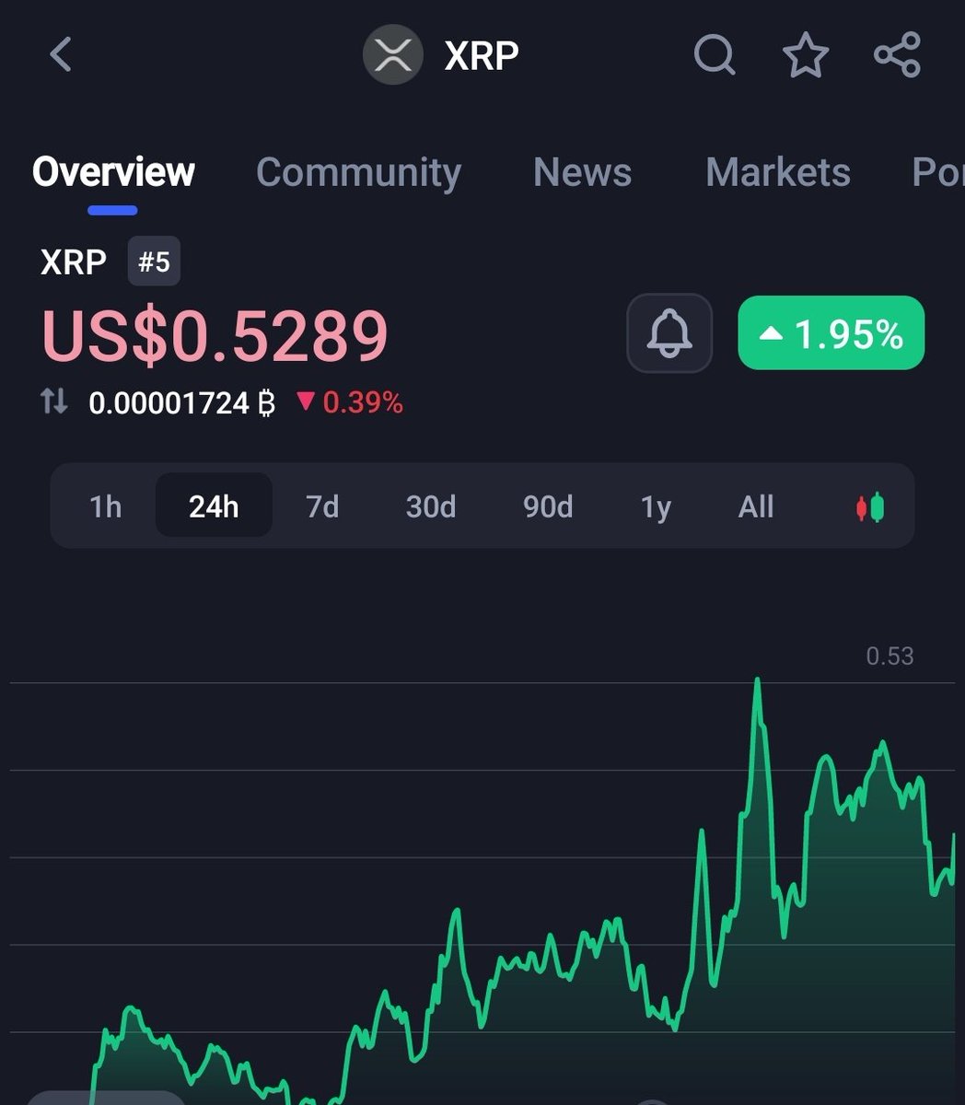The image size is (965, 1105).
Task: Tap the XRP logo in the header
Action: (x=393, y=56)
